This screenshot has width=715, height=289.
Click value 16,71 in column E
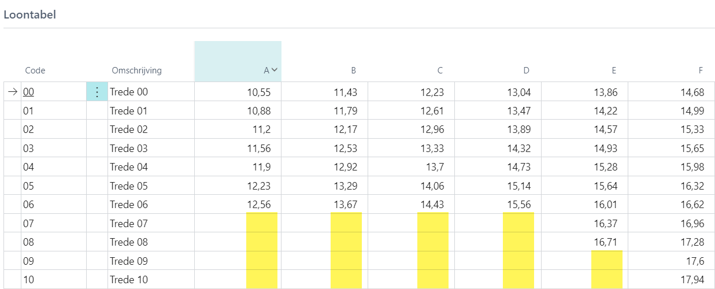click(x=605, y=242)
